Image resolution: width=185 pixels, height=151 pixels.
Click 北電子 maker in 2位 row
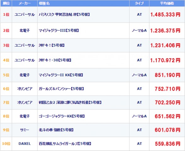pos(25,31)
